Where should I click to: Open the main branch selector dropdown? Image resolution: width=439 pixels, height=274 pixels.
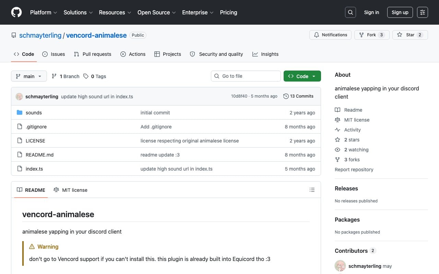pos(29,76)
